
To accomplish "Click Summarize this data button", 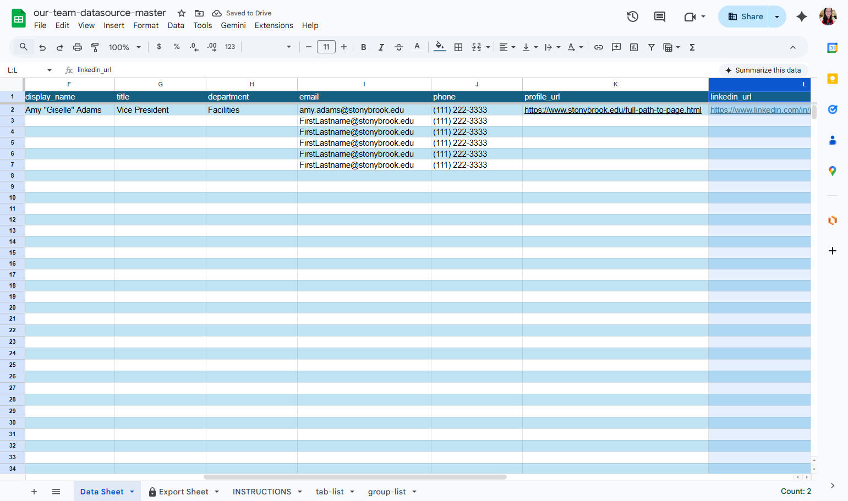I will point(763,70).
